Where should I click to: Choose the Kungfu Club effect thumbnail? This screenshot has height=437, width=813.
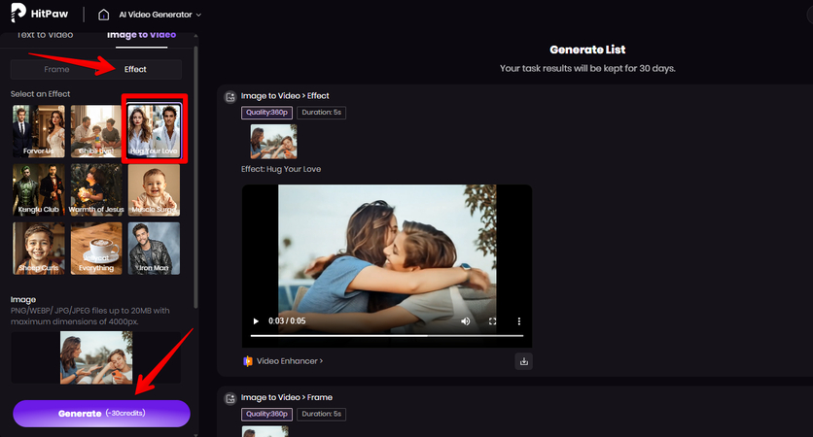tap(39, 189)
